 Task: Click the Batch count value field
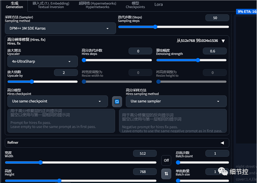[217, 153]
